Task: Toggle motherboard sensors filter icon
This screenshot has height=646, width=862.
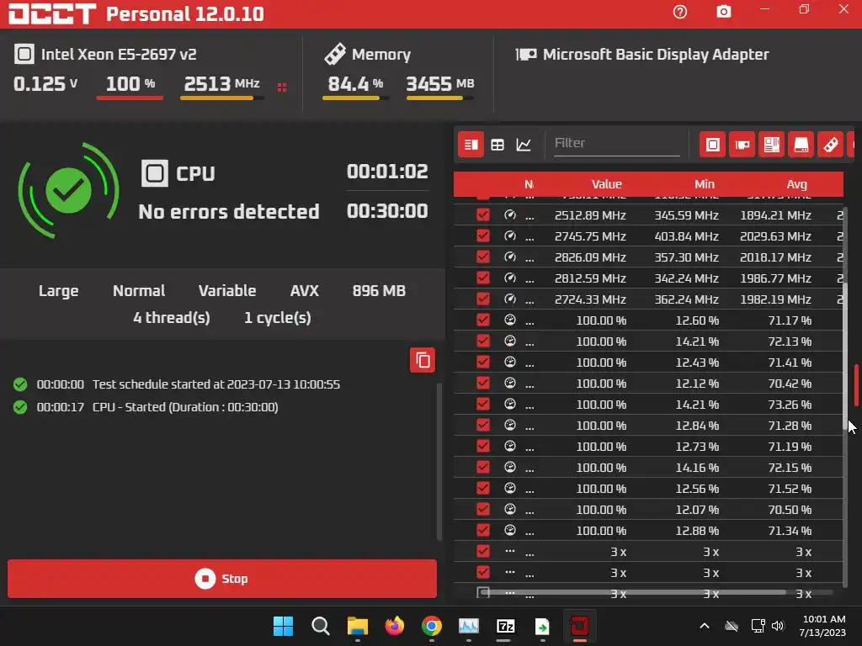Action: click(x=771, y=145)
